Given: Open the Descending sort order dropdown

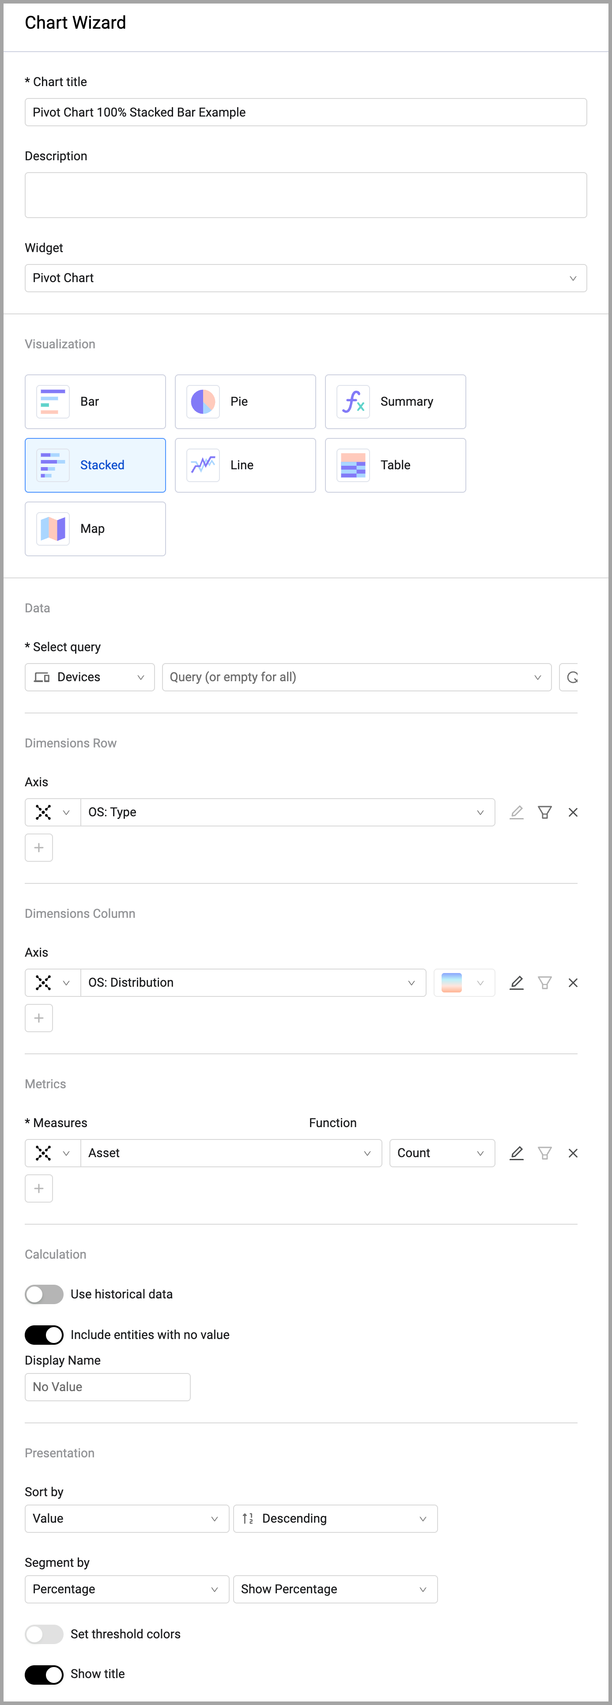Looking at the screenshot, I should click(335, 1518).
